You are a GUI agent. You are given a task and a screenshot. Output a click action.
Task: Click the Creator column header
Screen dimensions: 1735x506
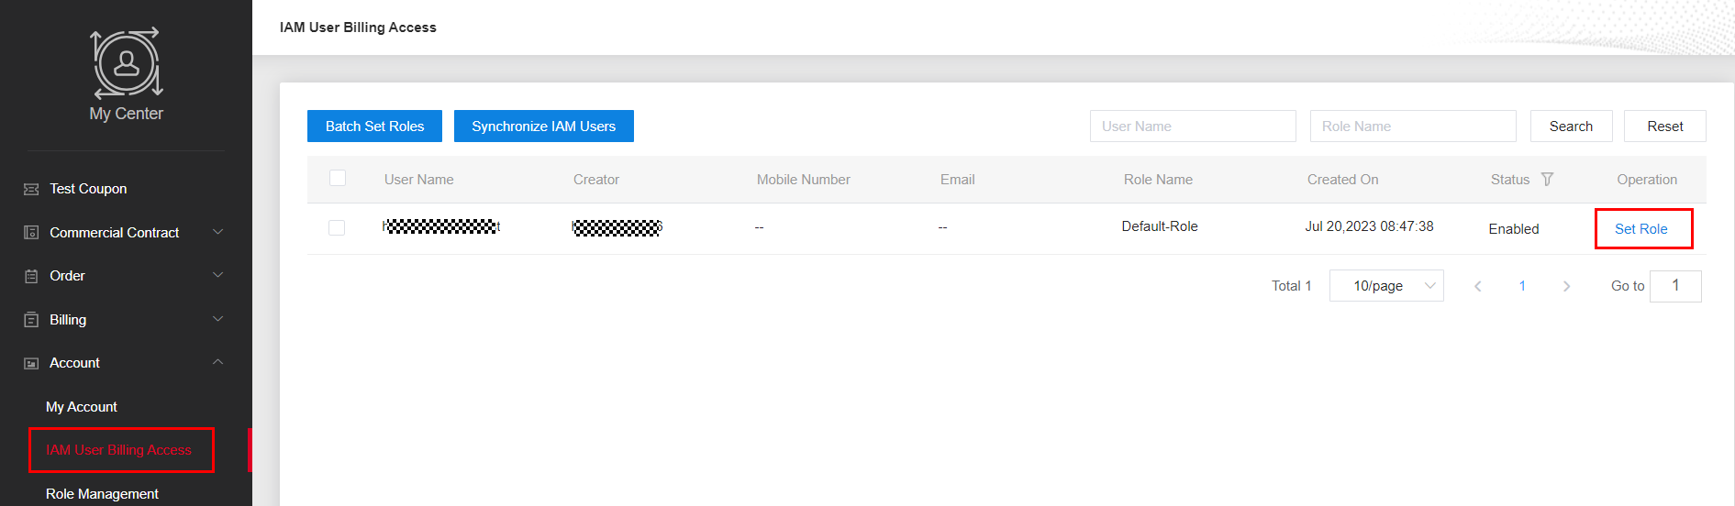596,180
